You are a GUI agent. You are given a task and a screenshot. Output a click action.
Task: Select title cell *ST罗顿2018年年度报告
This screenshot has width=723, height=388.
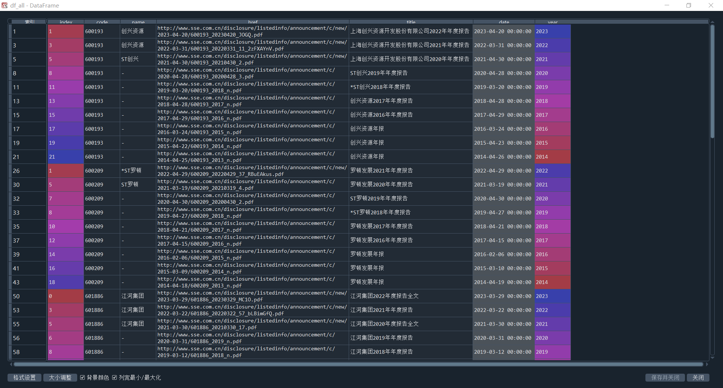[x=411, y=212]
